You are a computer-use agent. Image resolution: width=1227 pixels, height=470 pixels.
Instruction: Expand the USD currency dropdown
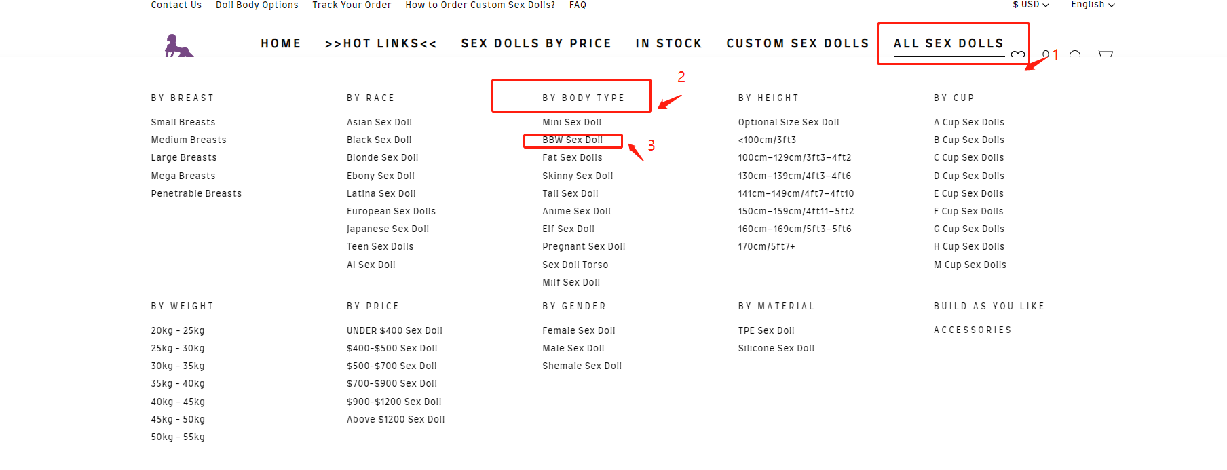pyautogui.click(x=1031, y=5)
